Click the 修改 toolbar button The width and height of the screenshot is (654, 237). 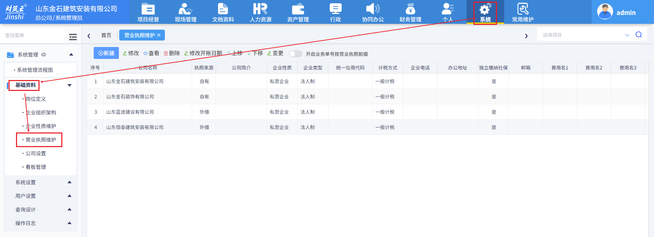(131, 53)
